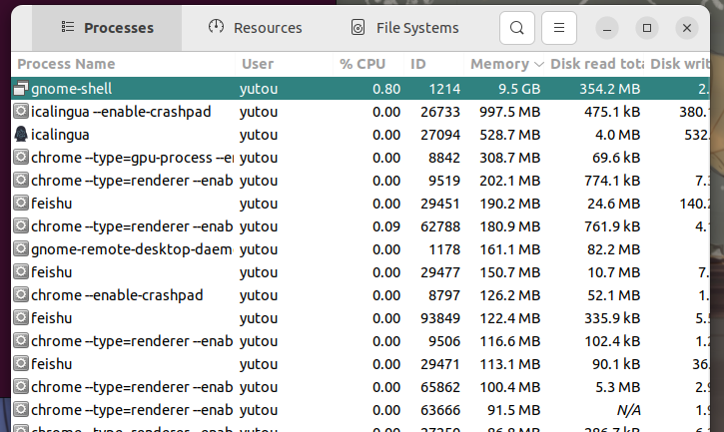The image size is (724, 432).
Task: Click disk read value 82.2 MB
Action: [613, 249]
